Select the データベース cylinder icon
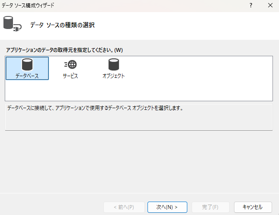This screenshot has height=215, width=279. coord(27,65)
